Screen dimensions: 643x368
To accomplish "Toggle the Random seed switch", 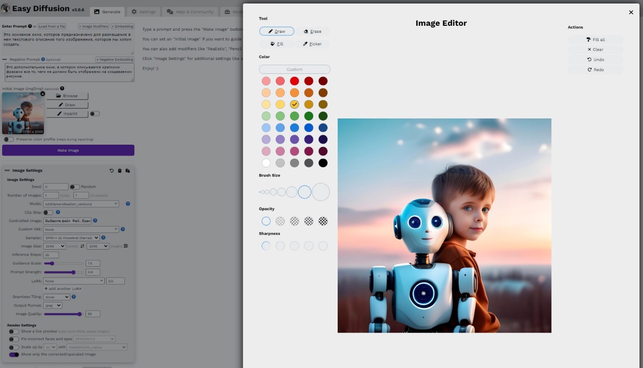I will tap(75, 187).
